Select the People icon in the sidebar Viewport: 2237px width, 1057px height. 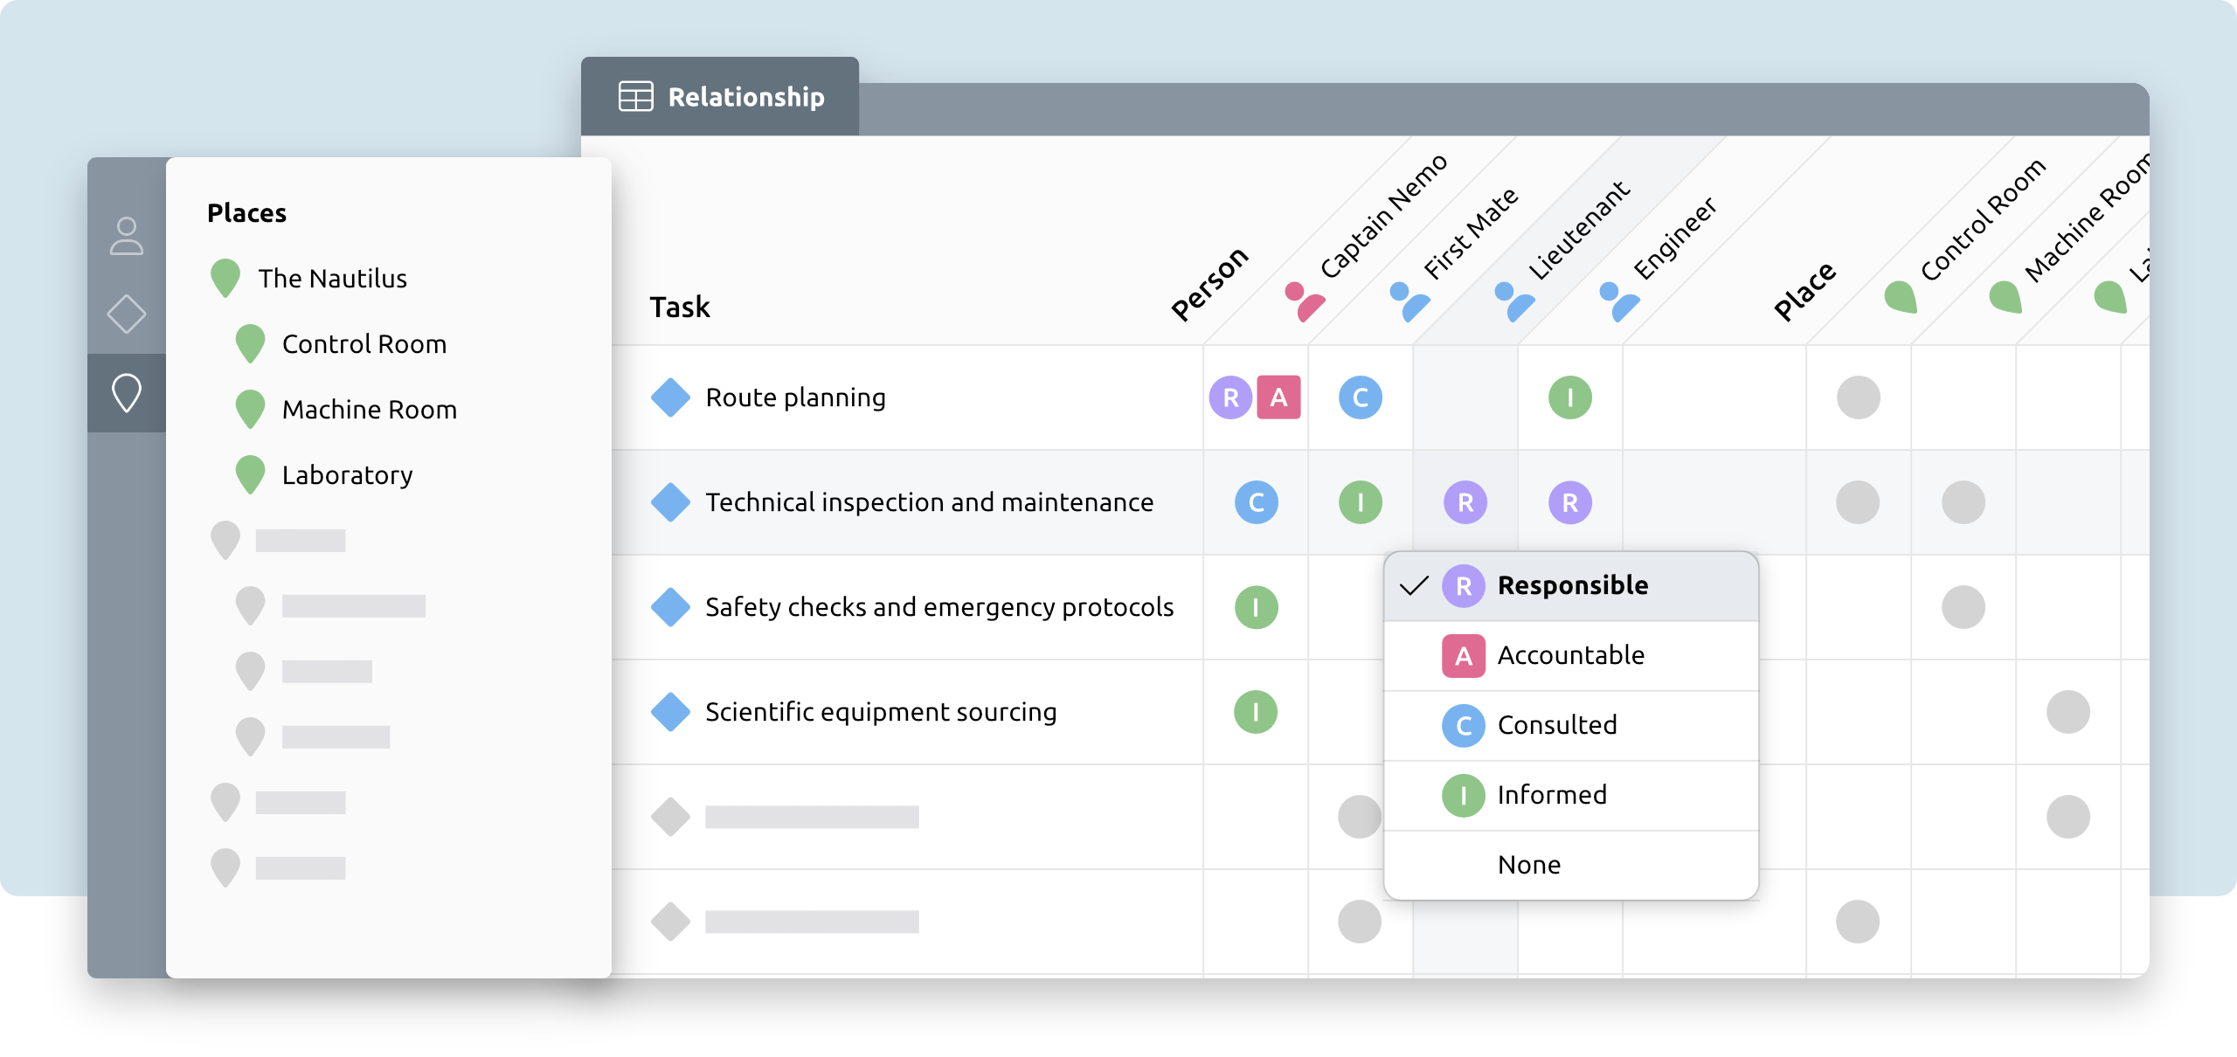point(127,236)
